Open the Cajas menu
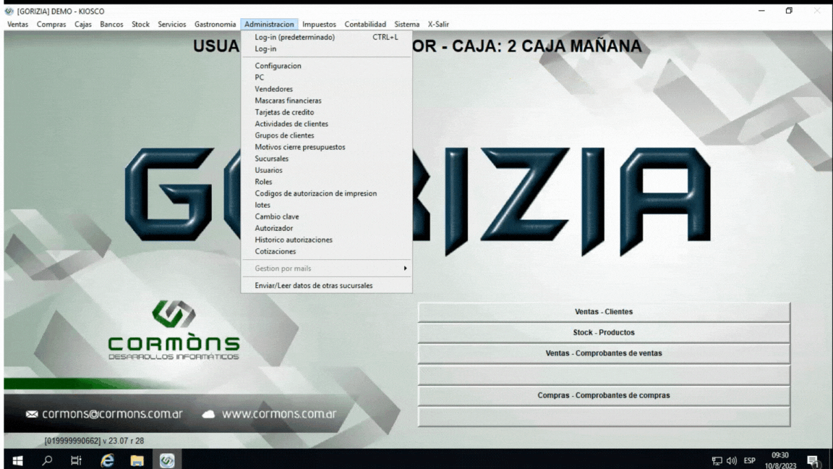 tap(83, 25)
